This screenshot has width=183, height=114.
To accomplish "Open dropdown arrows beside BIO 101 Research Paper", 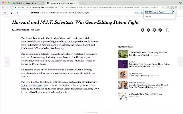I will (173, 12).
